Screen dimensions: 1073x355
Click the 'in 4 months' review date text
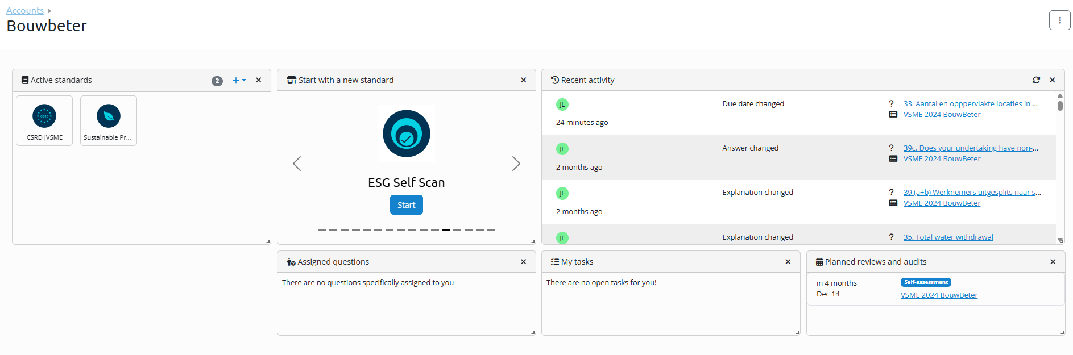[836, 283]
